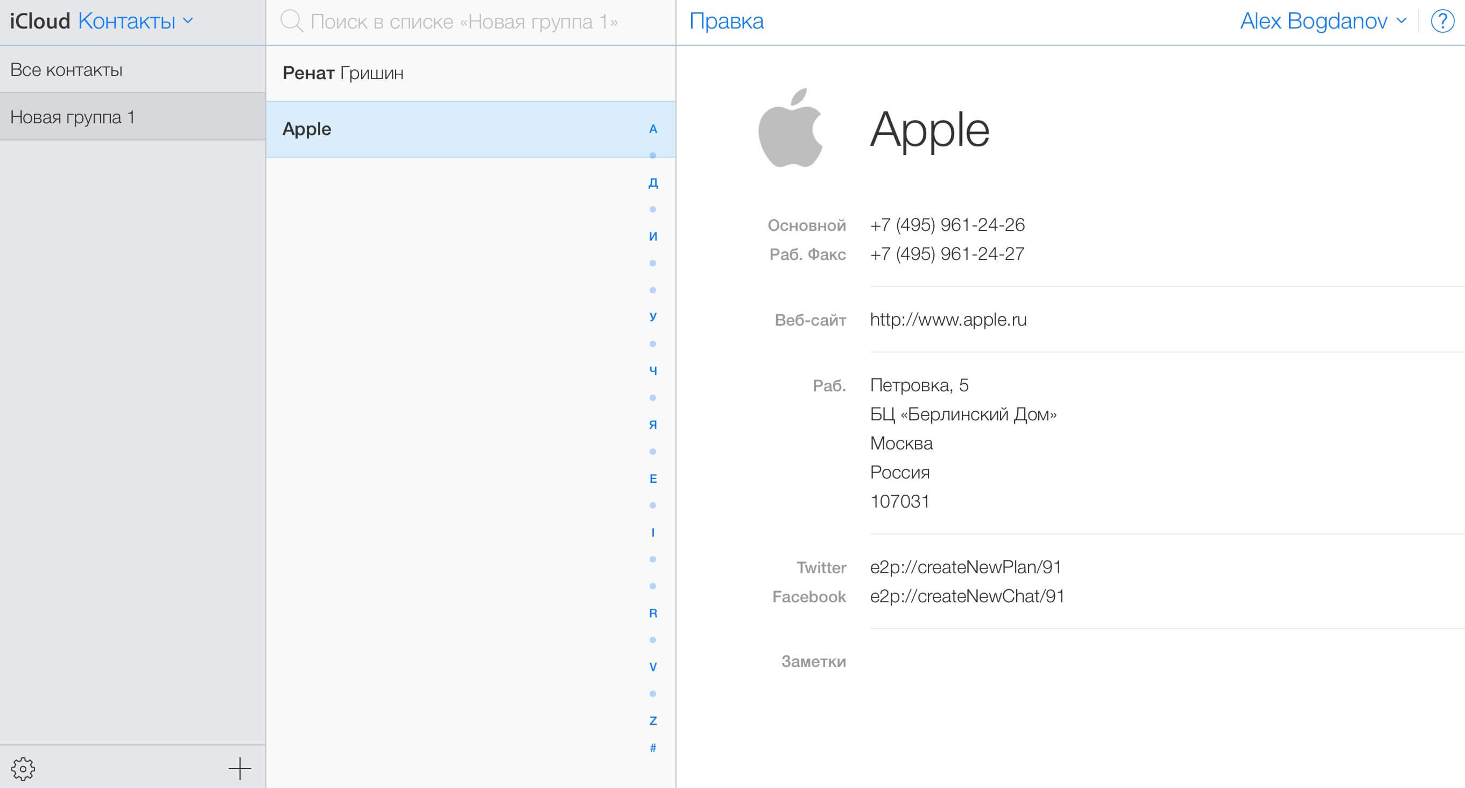Image resolution: width=1465 pixels, height=788 pixels.
Task: Click the Apple contact name heading
Action: [x=930, y=130]
